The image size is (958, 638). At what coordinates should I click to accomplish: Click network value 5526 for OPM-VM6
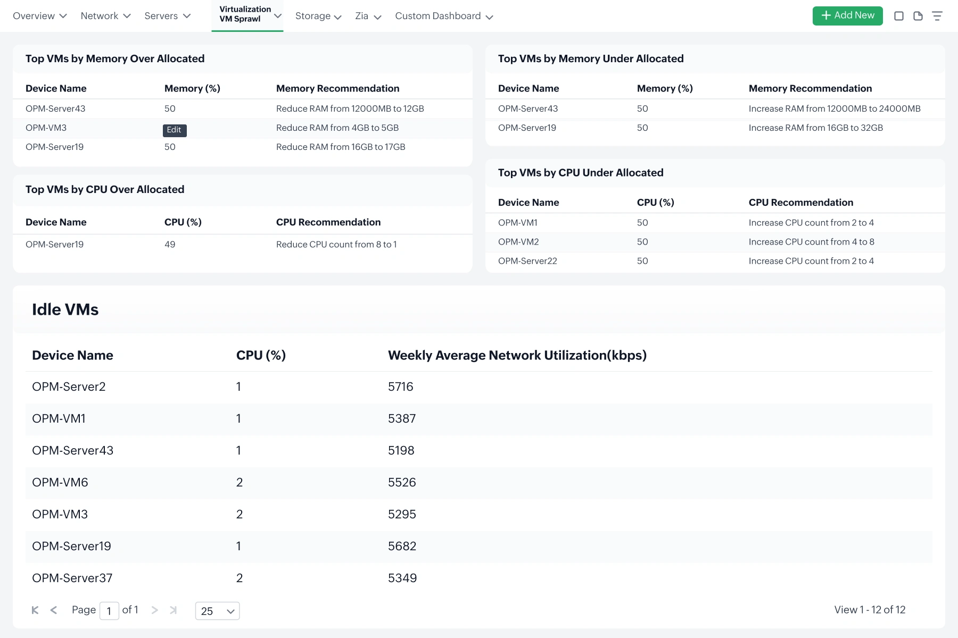tap(402, 482)
